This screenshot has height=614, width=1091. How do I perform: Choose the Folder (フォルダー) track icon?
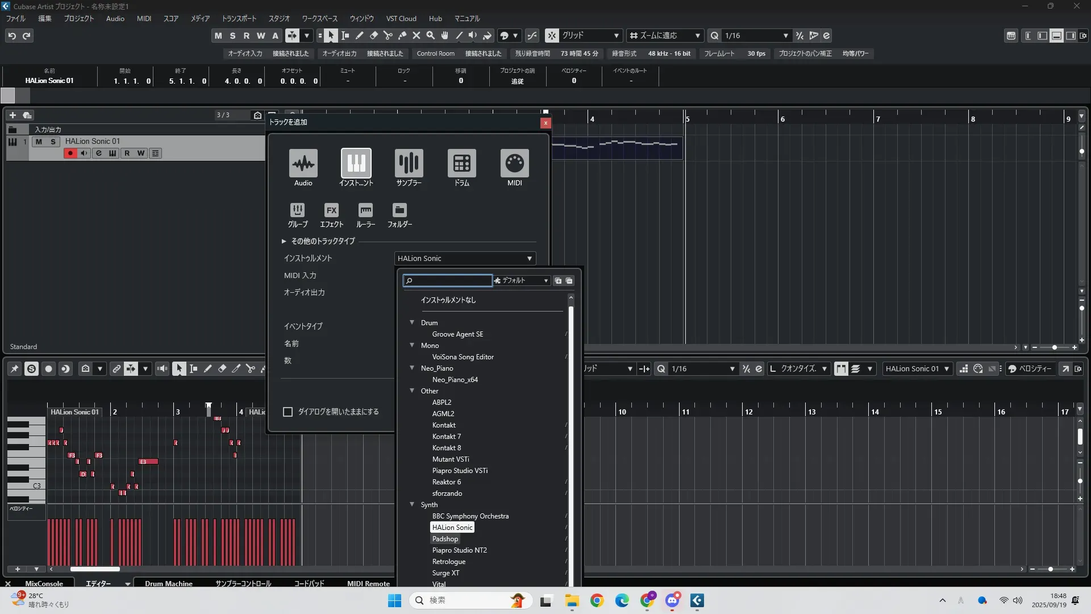(x=399, y=210)
